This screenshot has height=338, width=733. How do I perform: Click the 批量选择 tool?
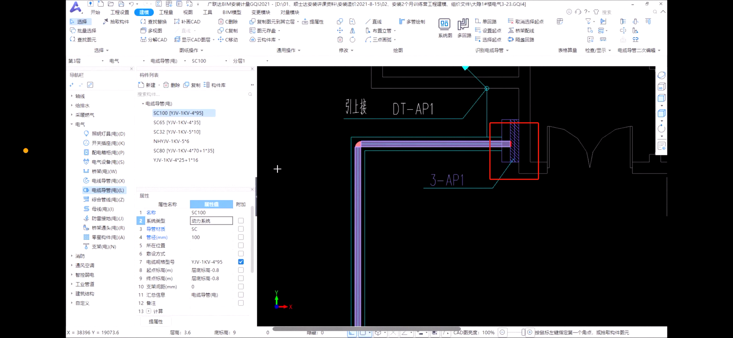[x=83, y=31]
